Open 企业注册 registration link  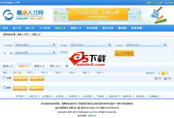169,3
